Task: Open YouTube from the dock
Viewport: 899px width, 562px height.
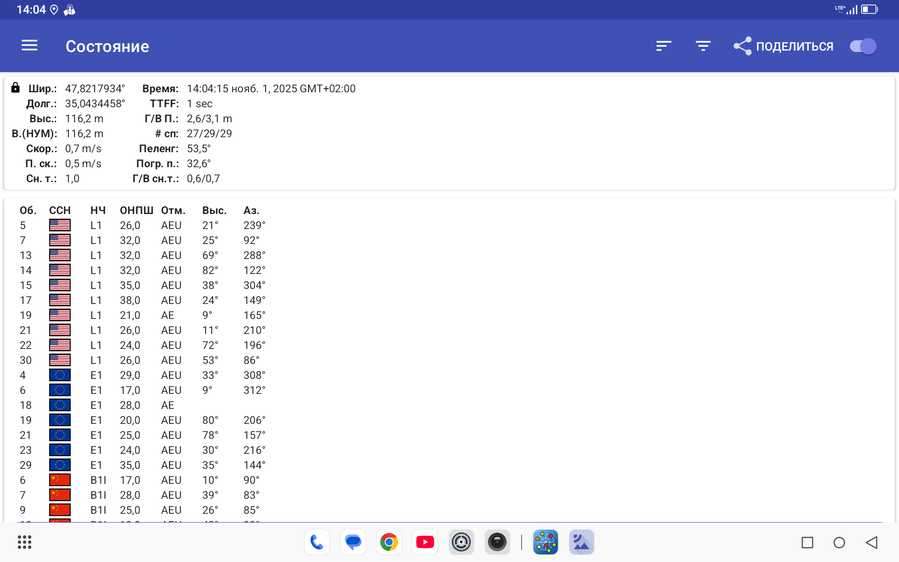Action: (x=425, y=542)
